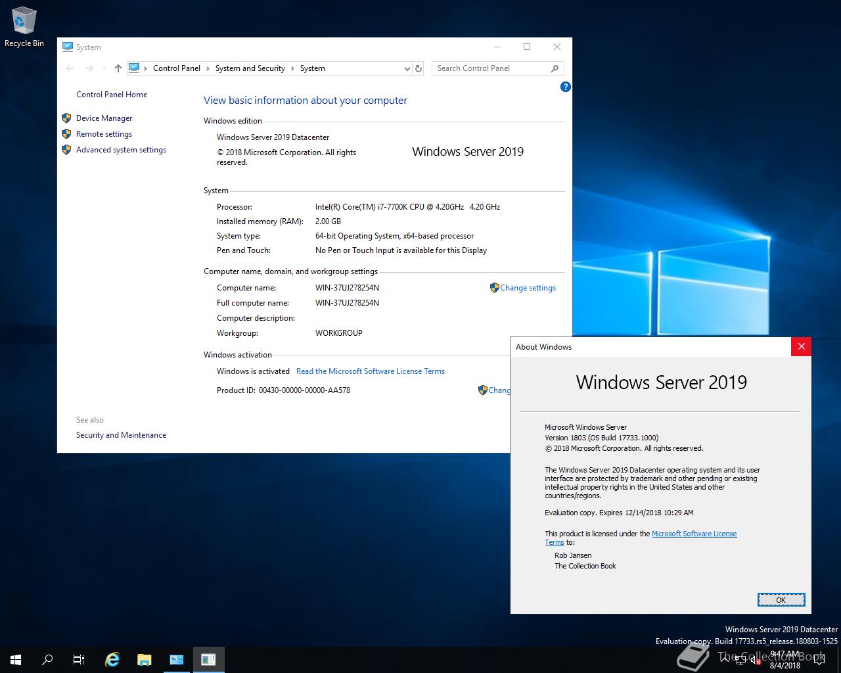Click Control Panel breadcrumb
The image size is (841, 673).
[177, 68]
